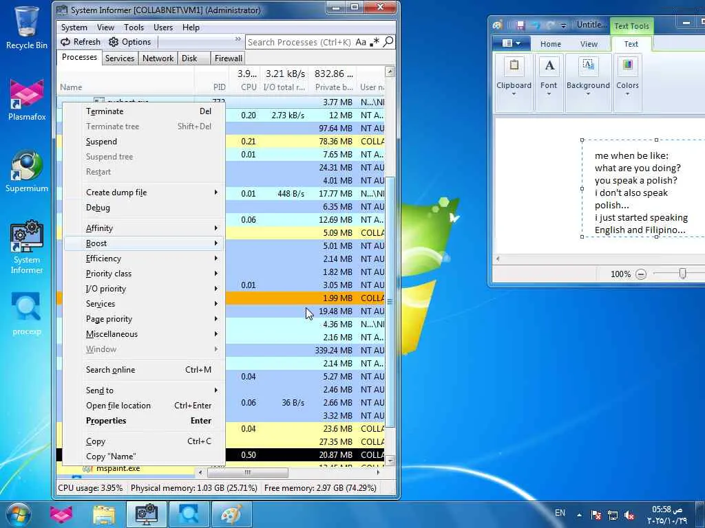Click process list vertical scrollbar down arrow
The width and height of the screenshot is (705, 528).
pos(390,461)
